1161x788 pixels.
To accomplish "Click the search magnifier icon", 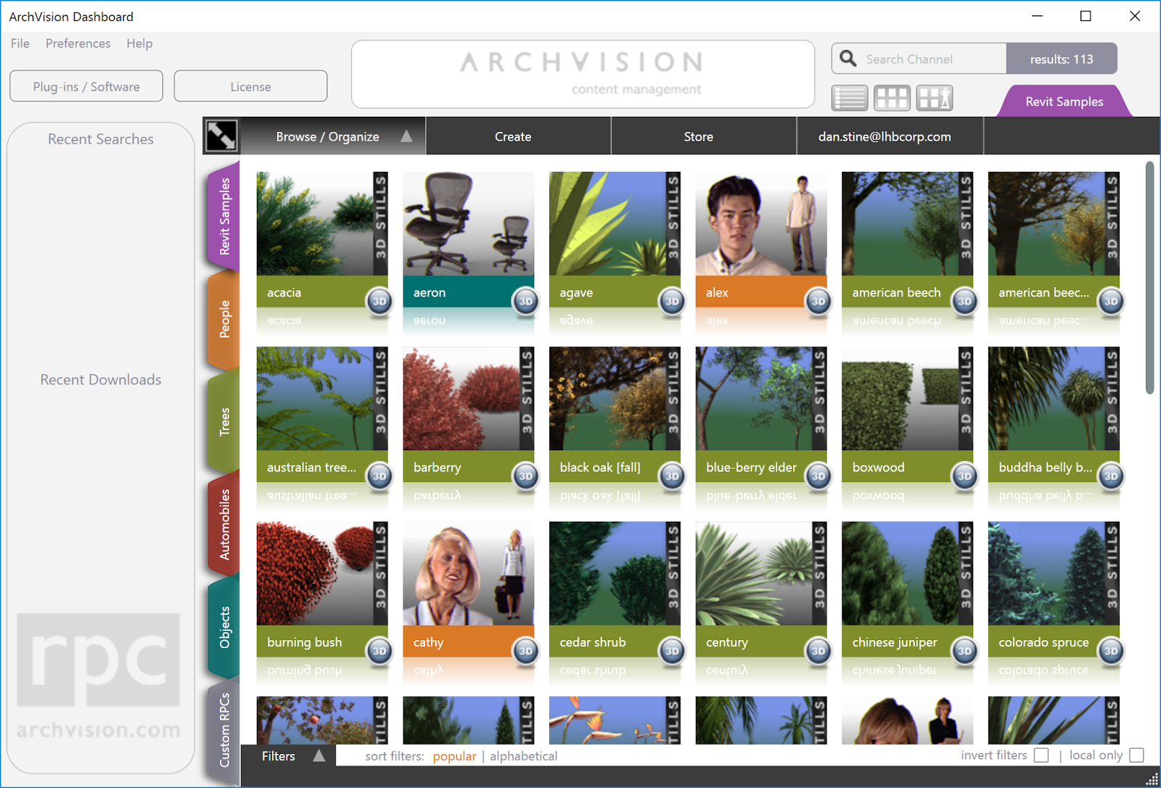I will point(847,58).
